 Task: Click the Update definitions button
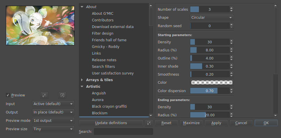(x=111, y=123)
